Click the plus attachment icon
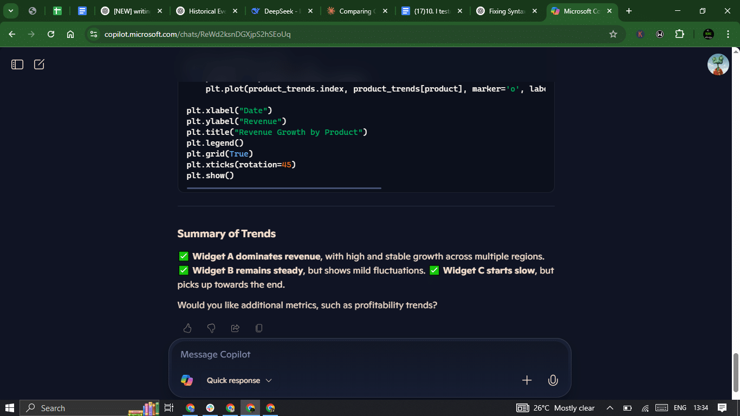 click(527, 380)
